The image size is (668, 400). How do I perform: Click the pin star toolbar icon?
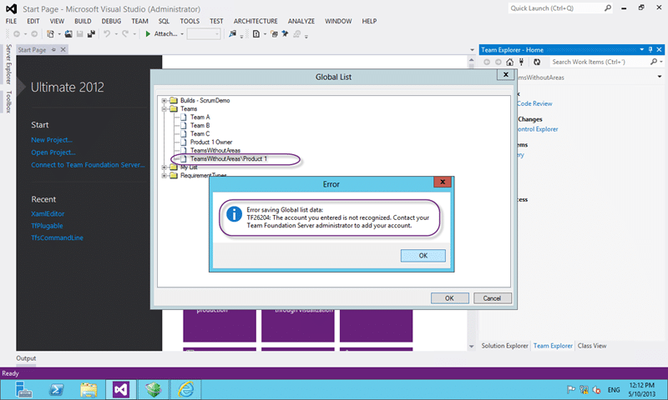[285, 34]
